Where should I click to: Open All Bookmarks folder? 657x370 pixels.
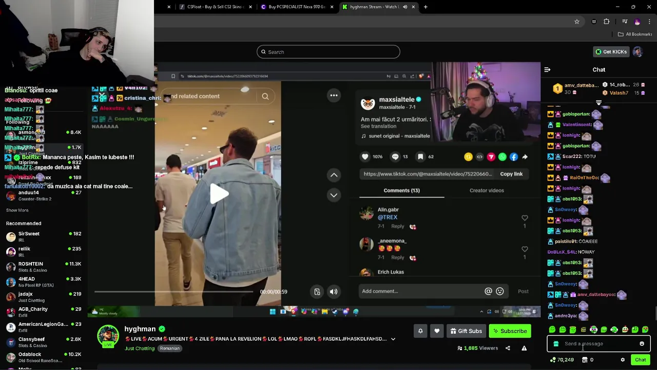point(635,34)
